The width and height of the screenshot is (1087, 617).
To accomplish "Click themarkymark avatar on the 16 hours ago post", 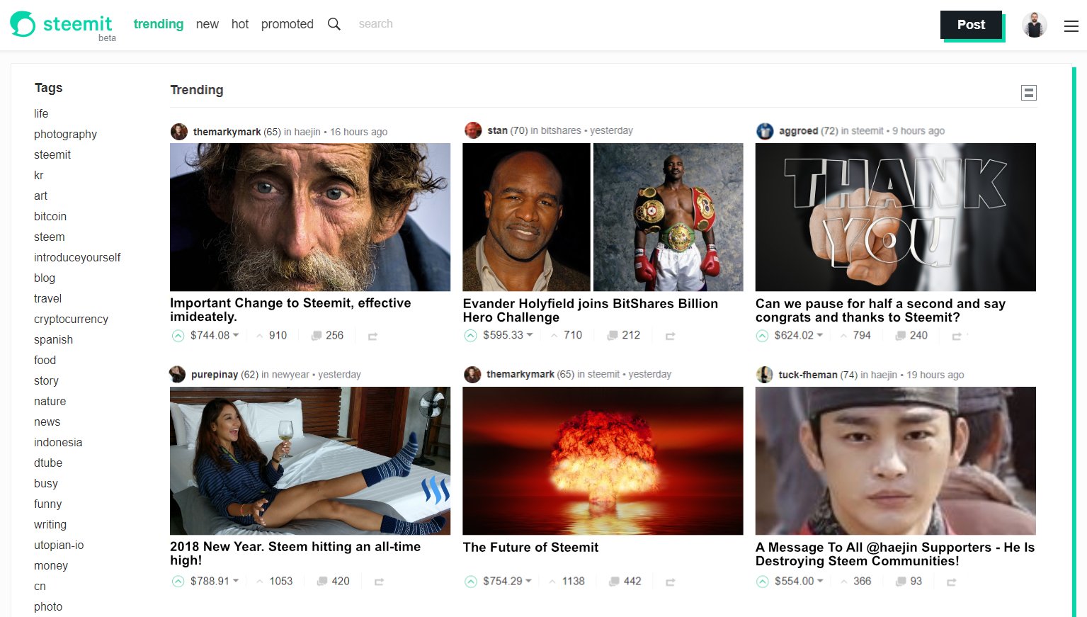I will tap(179, 132).
